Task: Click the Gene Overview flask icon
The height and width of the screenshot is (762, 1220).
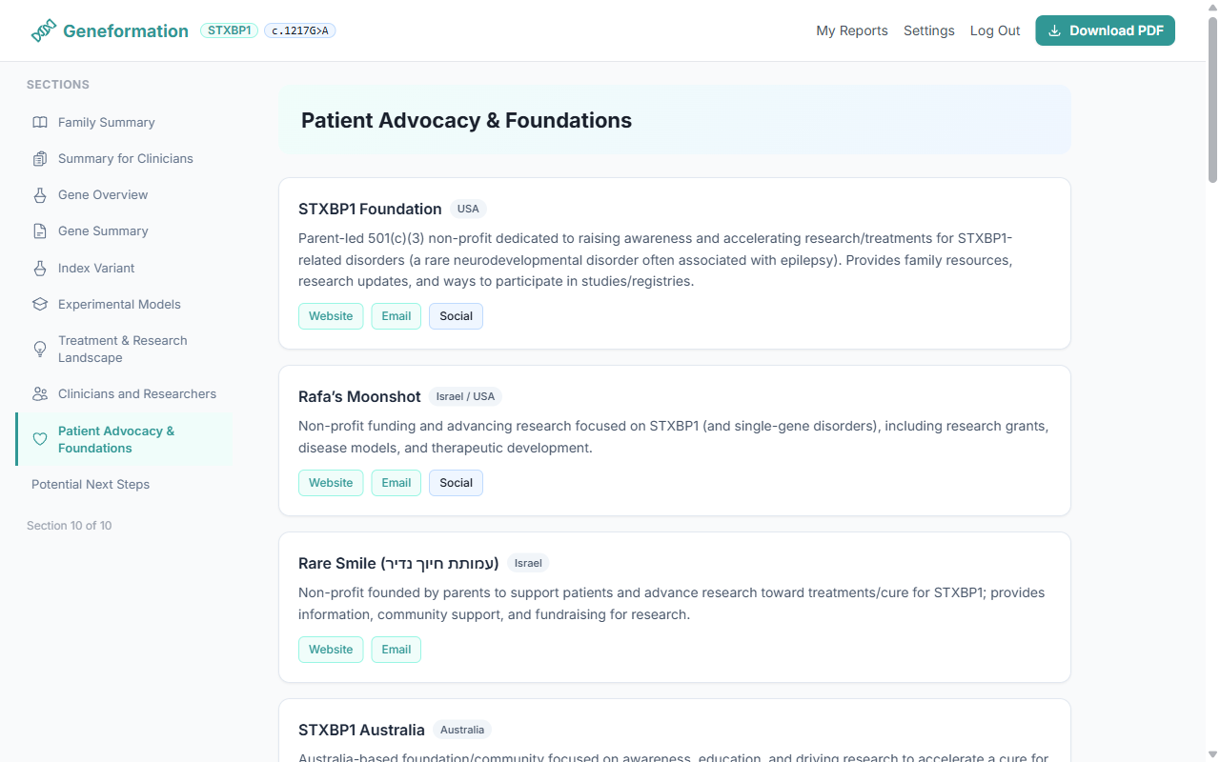Action: click(39, 194)
